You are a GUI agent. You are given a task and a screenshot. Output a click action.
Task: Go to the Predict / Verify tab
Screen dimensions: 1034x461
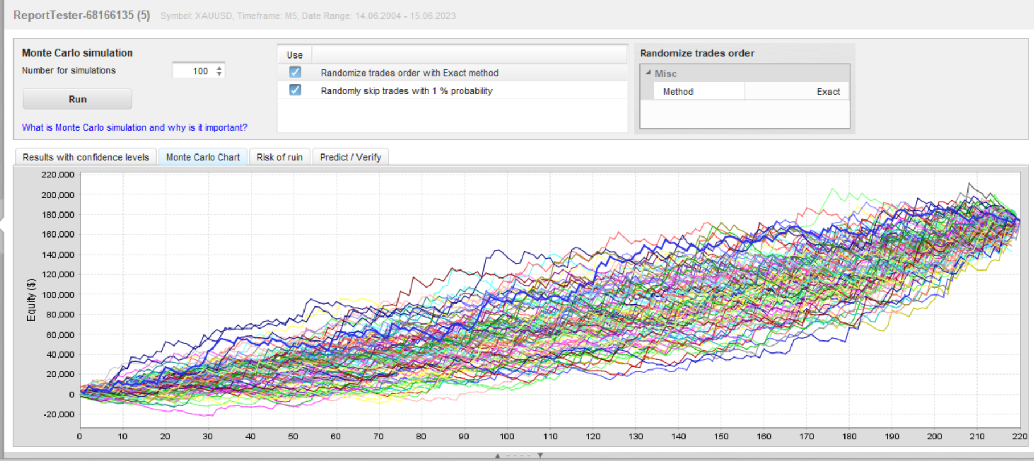[350, 157]
